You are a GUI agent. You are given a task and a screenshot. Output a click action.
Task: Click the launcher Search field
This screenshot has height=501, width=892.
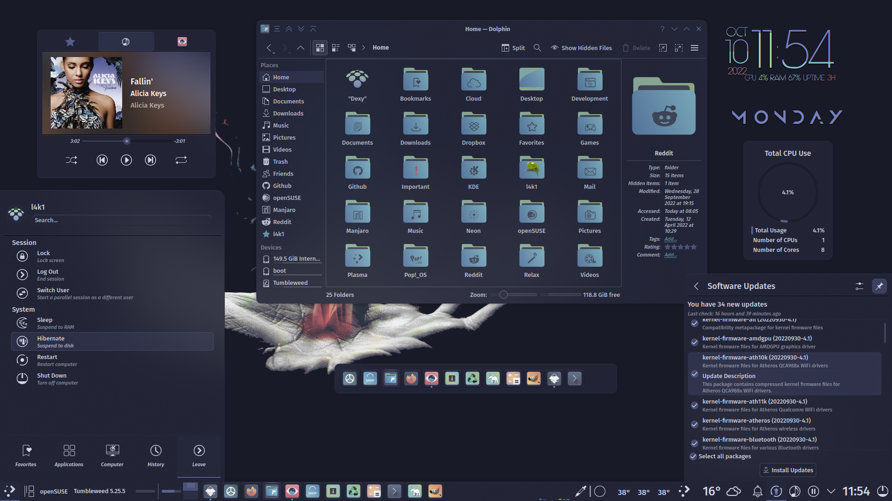click(123, 220)
